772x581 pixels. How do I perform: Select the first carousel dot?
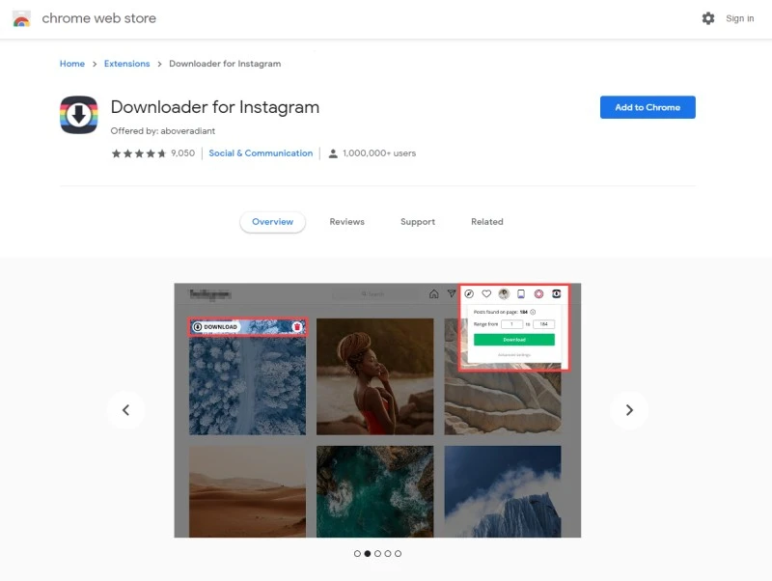click(x=357, y=554)
